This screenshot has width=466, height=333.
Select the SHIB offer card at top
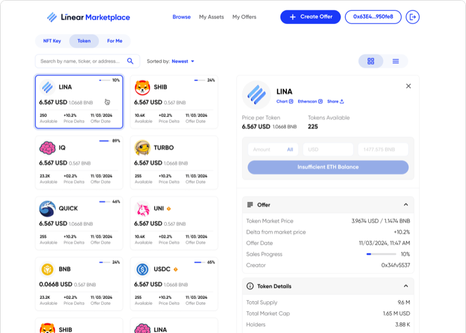click(x=174, y=102)
